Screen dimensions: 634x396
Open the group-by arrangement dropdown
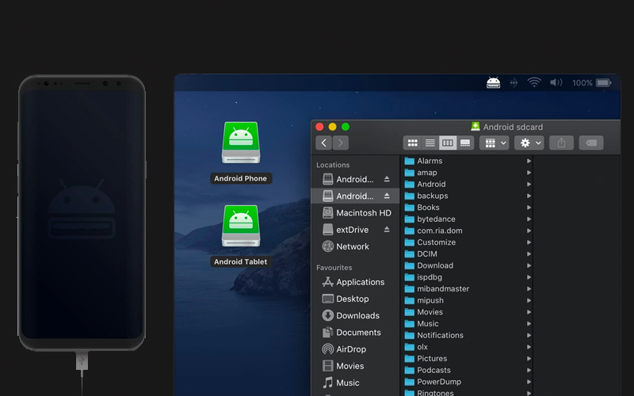[494, 143]
